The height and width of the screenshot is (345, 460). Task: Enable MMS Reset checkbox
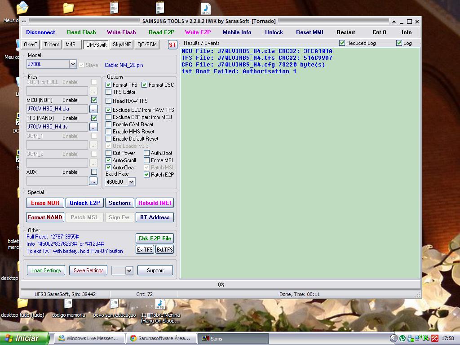[x=108, y=132]
